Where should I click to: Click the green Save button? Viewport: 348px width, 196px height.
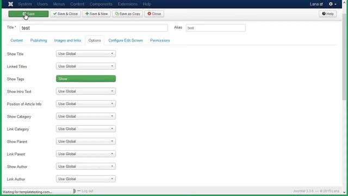coord(28,14)
